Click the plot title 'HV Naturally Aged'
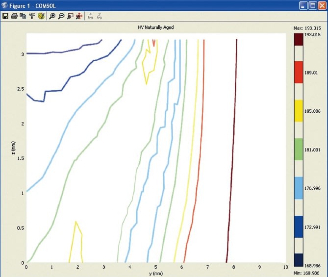Viewport: 328px width, 277px height. point(156,27)
